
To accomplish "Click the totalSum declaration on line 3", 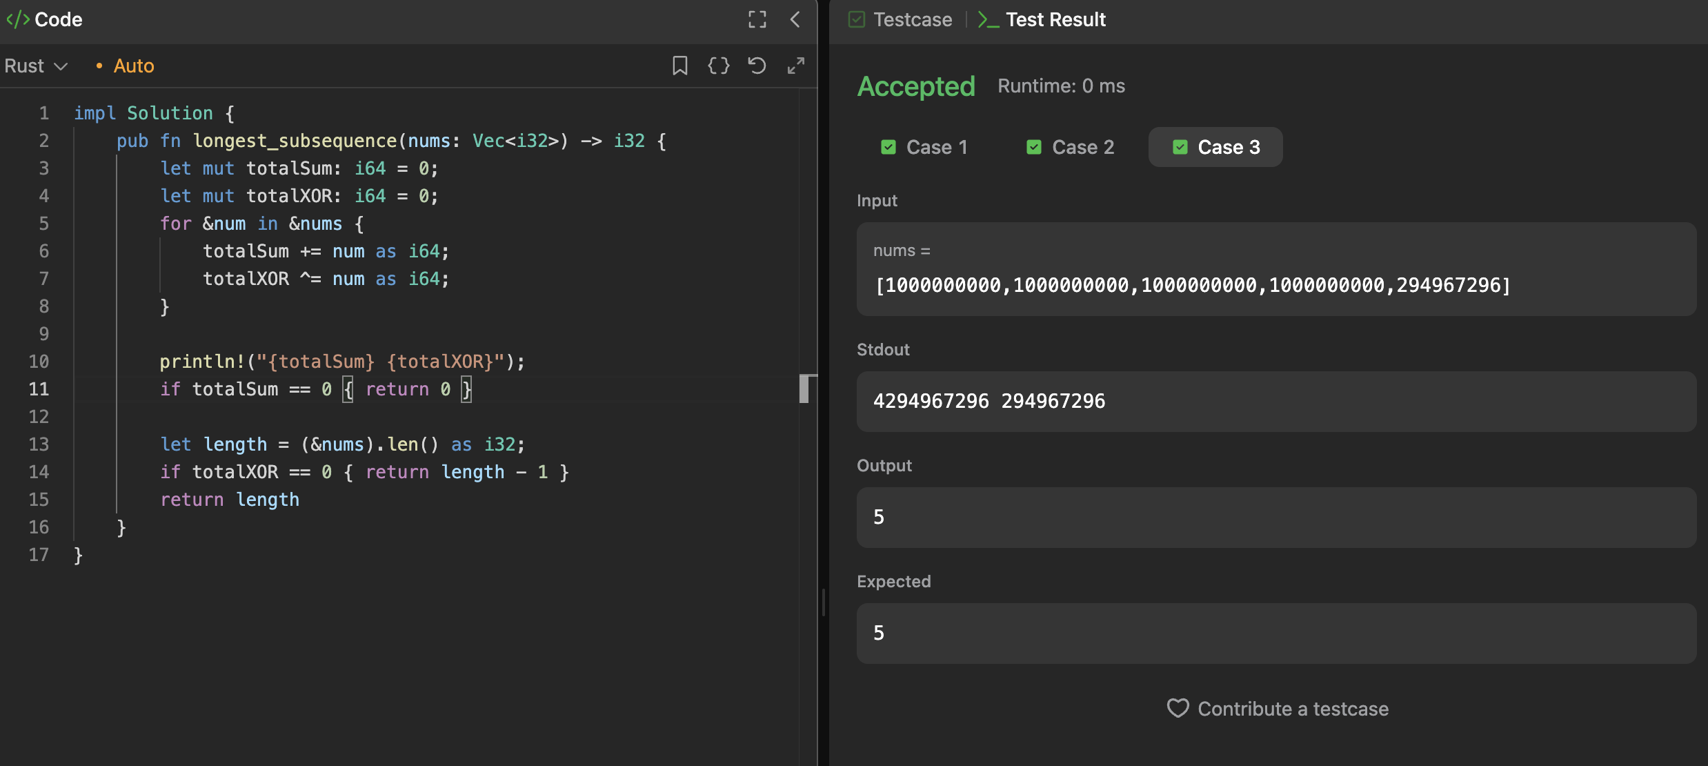I will pos(299,168).
